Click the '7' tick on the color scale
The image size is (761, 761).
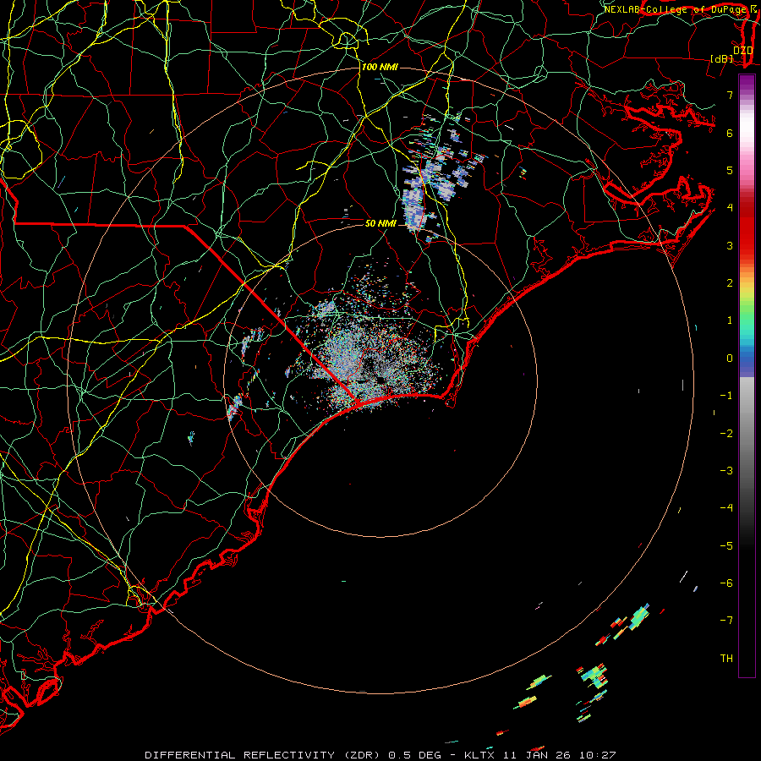point(730,95)
